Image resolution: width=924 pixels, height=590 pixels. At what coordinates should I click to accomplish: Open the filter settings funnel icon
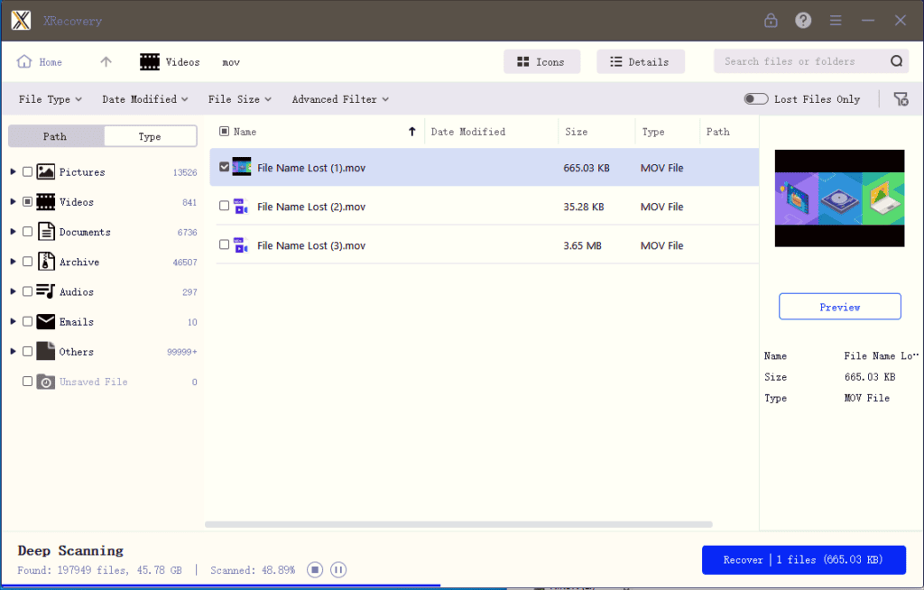tap(901, 99)
